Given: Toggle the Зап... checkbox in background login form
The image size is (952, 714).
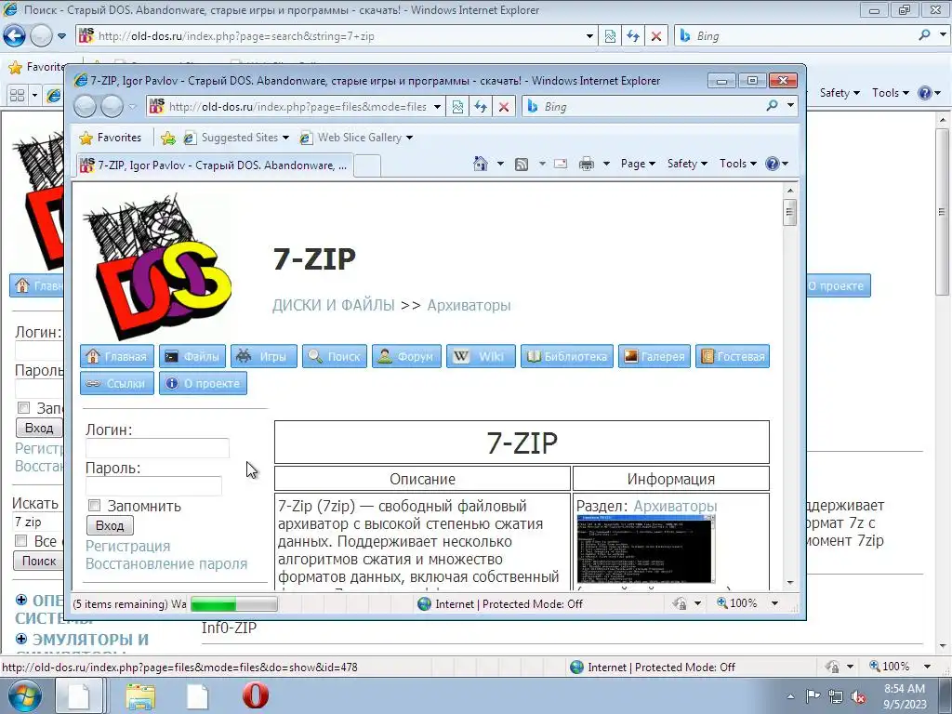Looking at the screenshot, I should (x=23, y=407).
